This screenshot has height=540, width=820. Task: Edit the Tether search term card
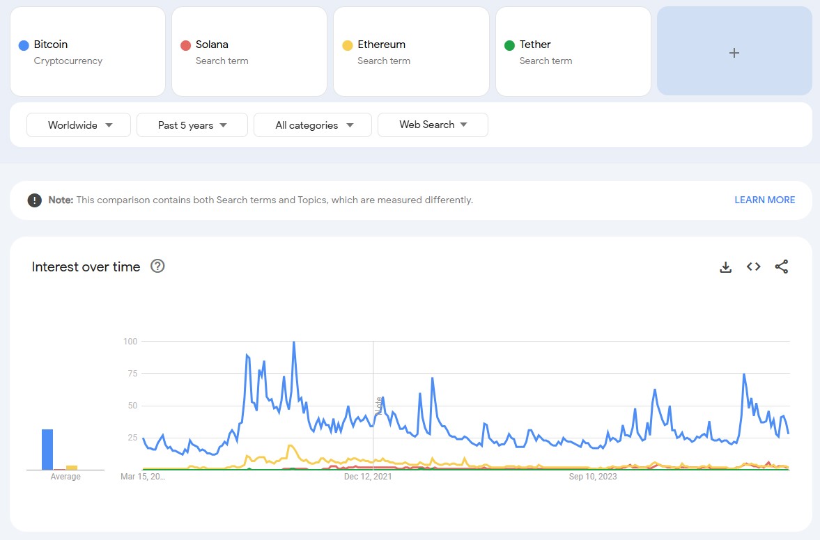point(573,52)
